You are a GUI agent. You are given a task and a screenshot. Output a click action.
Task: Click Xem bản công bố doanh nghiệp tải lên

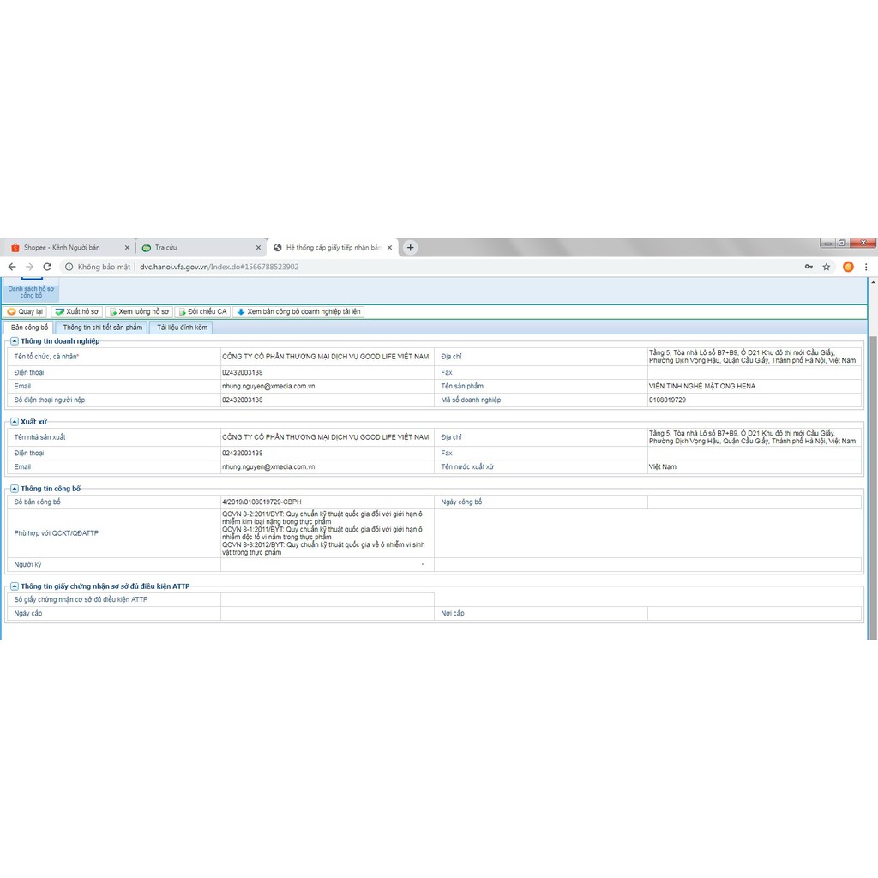click(299, 312)
